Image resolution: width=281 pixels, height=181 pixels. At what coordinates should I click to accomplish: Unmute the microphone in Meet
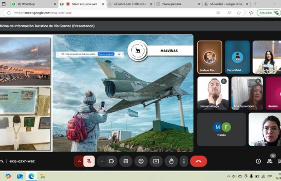[x=89, y=161]
